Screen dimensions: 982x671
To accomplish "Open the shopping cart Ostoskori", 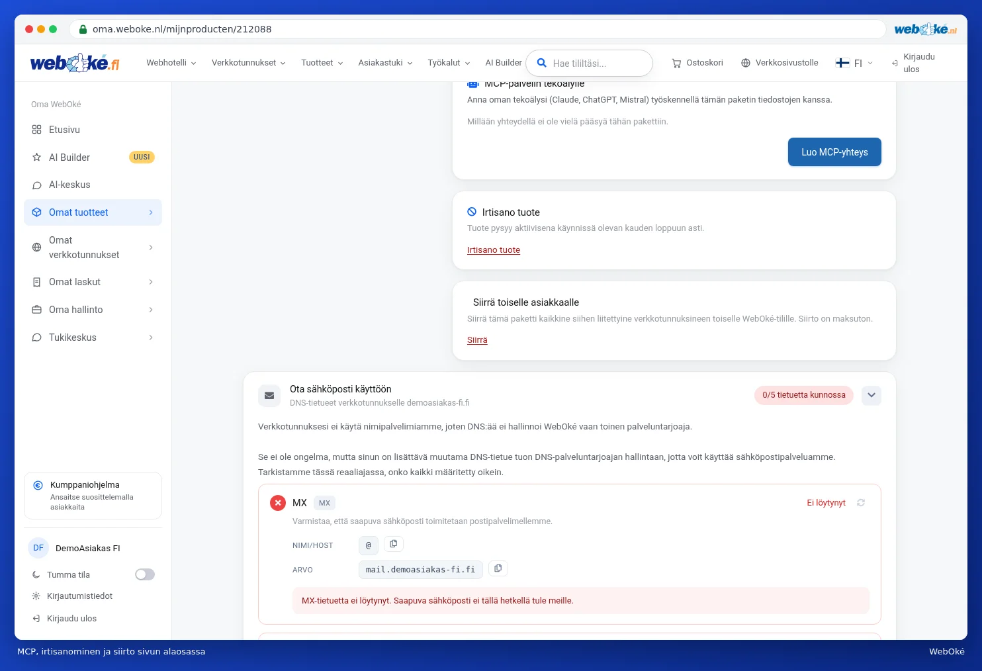I will coord(697,63).
